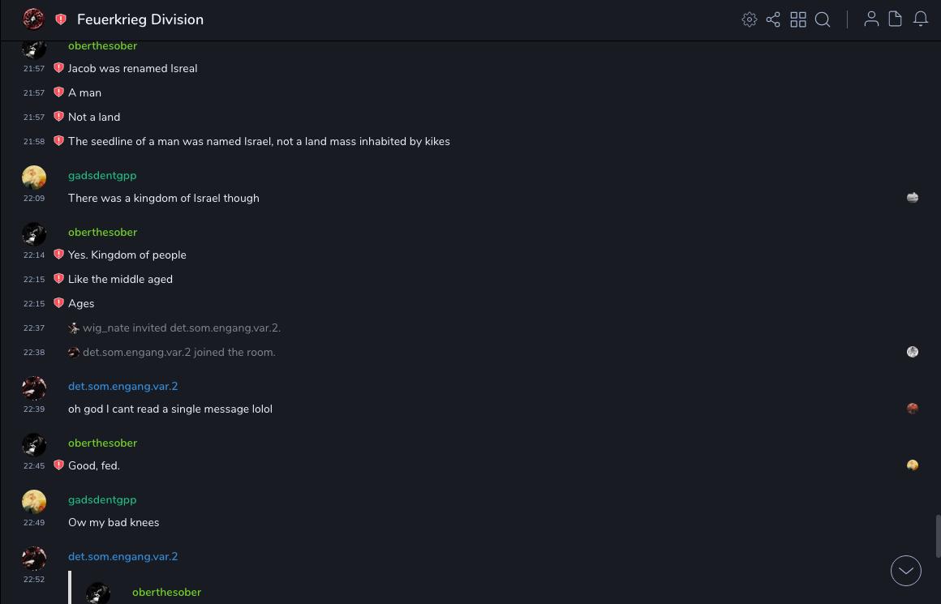Click the red shield beside room name

point(61,19)
